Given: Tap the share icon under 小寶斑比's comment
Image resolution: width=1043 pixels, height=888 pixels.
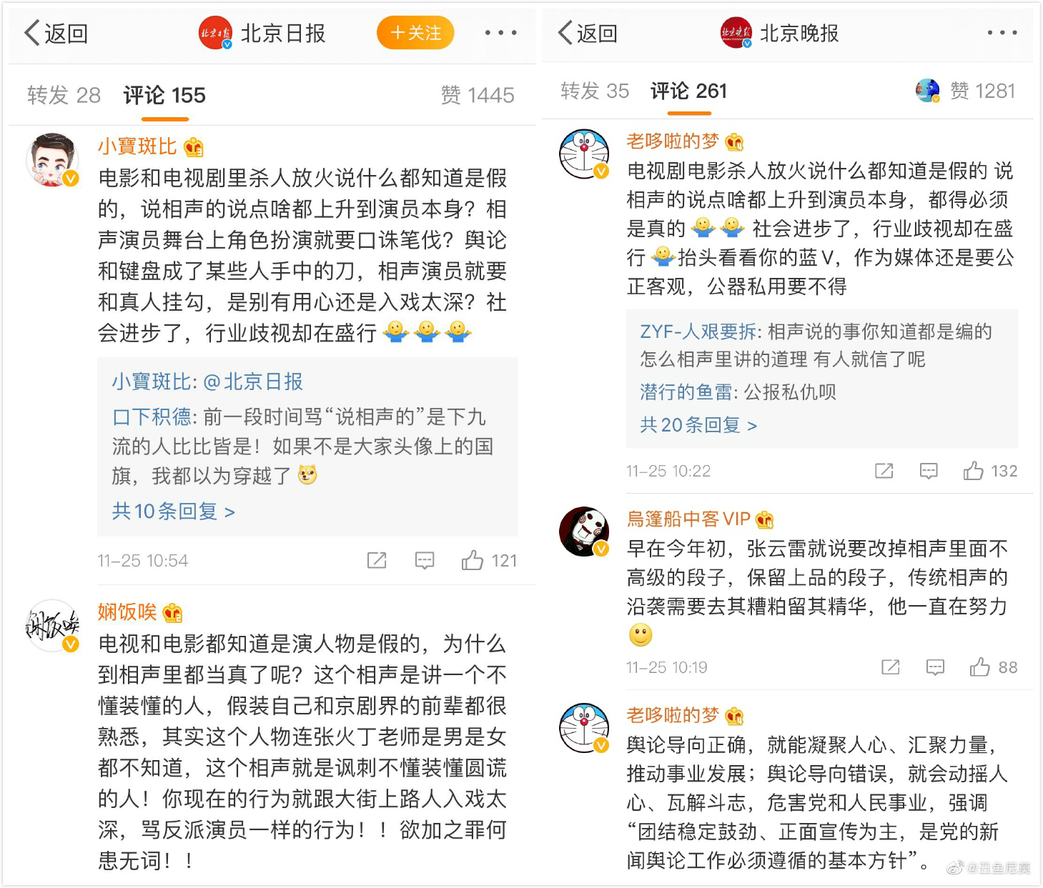Looking at the screenshot, I should coord(377,561).
